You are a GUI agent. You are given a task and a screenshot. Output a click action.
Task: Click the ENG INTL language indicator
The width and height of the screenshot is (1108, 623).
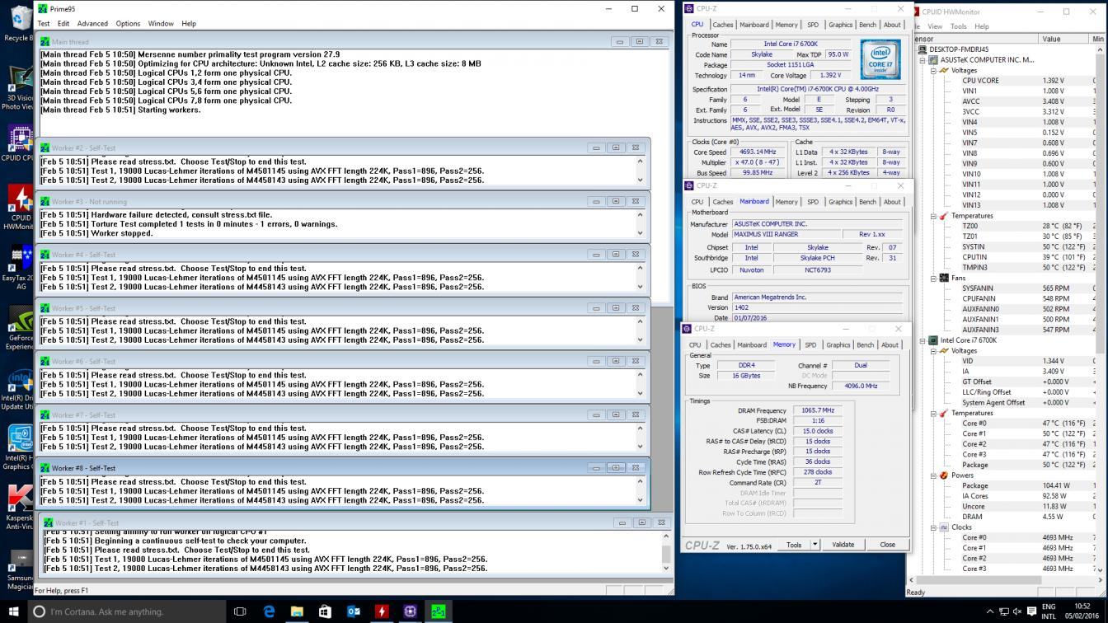tap(1050, 611)
